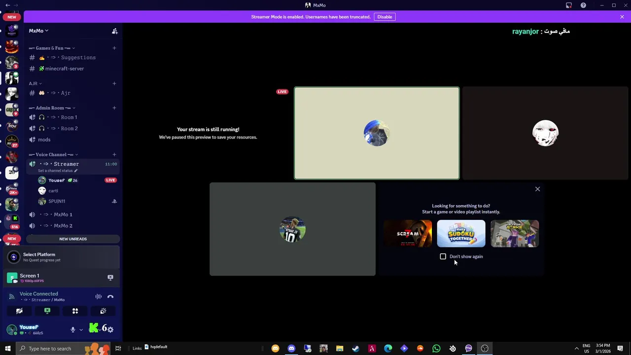Open noise suppression waveform icon

99,296
